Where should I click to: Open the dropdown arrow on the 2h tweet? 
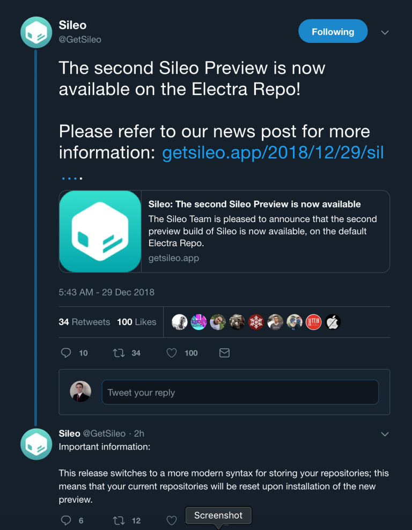tap(385, 433)
